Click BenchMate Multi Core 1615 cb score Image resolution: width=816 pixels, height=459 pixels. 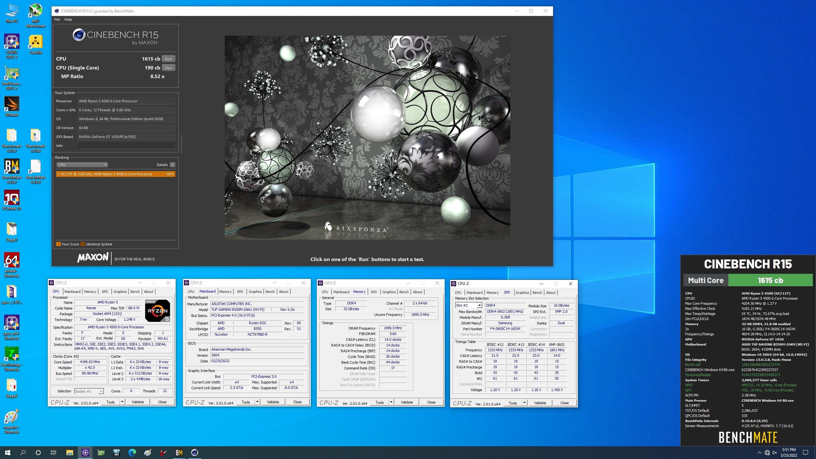pyautogui.click(x=748, y=280)
